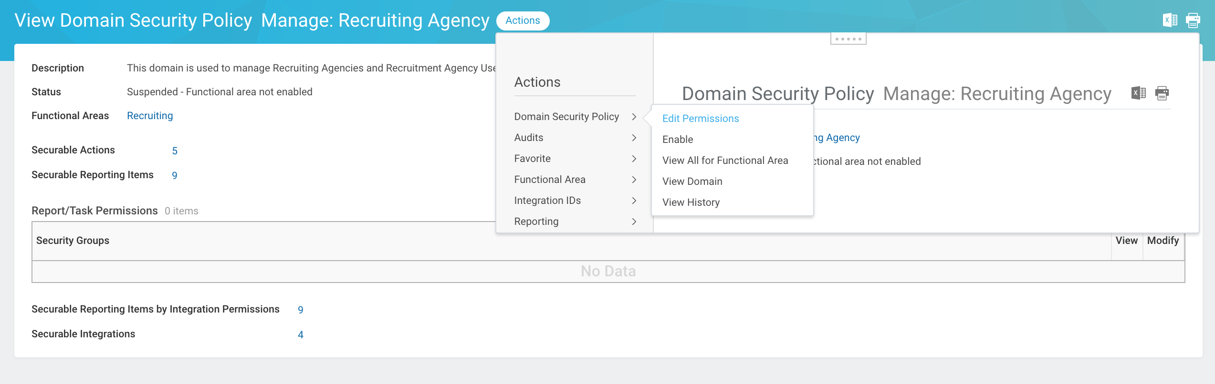
Task: Open the Integration IDs submenu
Action: [547, 200]
